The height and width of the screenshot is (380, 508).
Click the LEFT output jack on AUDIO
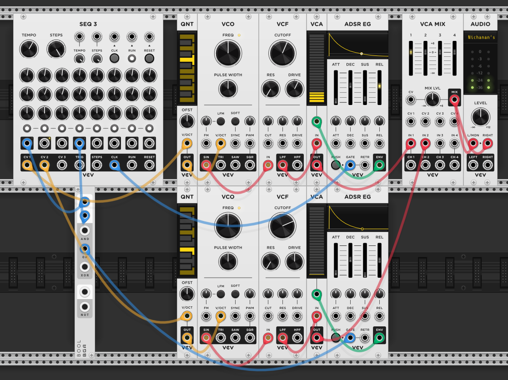473,165
